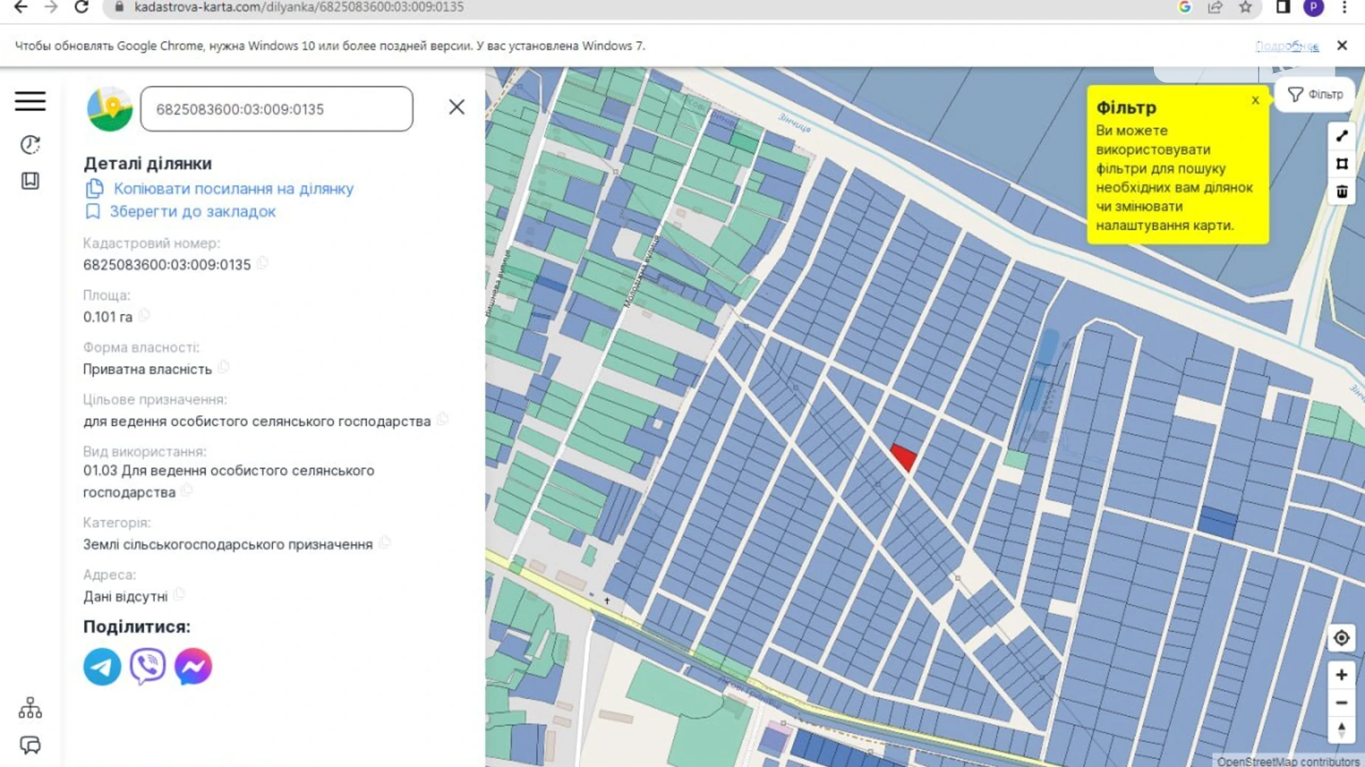This screenshot has width=1365, height=767.
Task: Close the yellow Фільтр tooltip
Action: 1255,100
